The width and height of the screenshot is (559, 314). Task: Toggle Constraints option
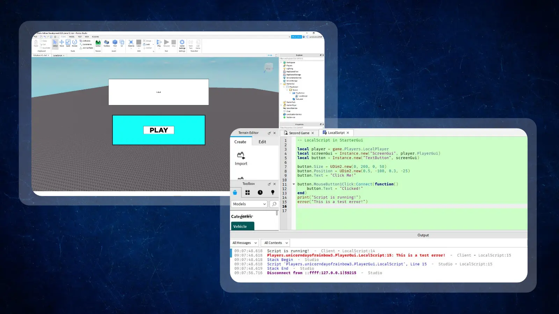pyautogui.click(x=86, y=44)
